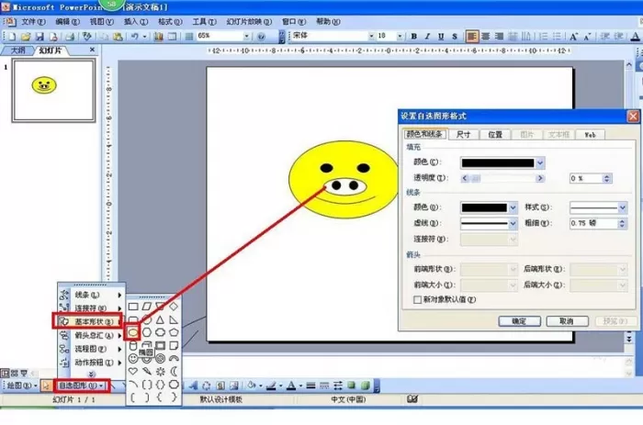The image size is (643, 425).
Task: Toggle center alignment button
Action: point(486,37)
